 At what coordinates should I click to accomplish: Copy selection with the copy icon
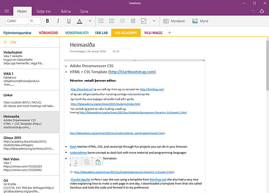(x=87, y=162)
